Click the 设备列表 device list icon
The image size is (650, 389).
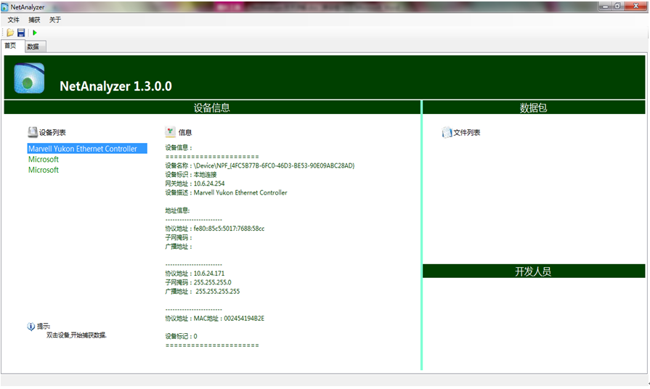[x=33, y=132]
